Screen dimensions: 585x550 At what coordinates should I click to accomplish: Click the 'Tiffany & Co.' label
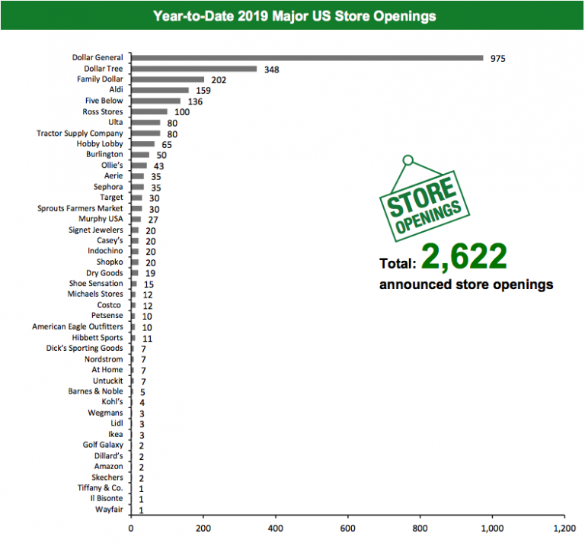click(101, 488)
